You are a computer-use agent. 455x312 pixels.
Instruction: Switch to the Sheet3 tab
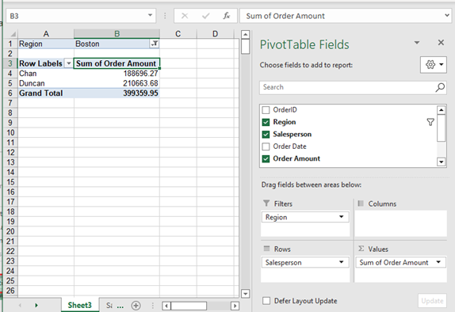pyautogui.click(x=79, y=305)
